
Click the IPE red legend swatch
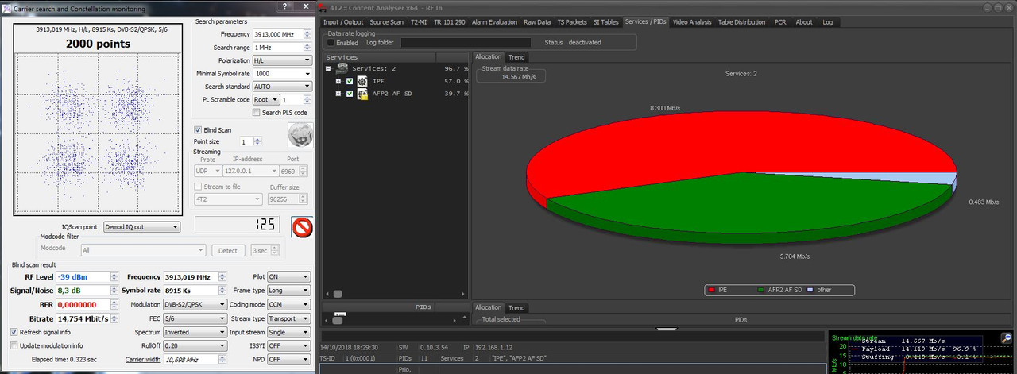pyautogui.click(x=712, y=290)
